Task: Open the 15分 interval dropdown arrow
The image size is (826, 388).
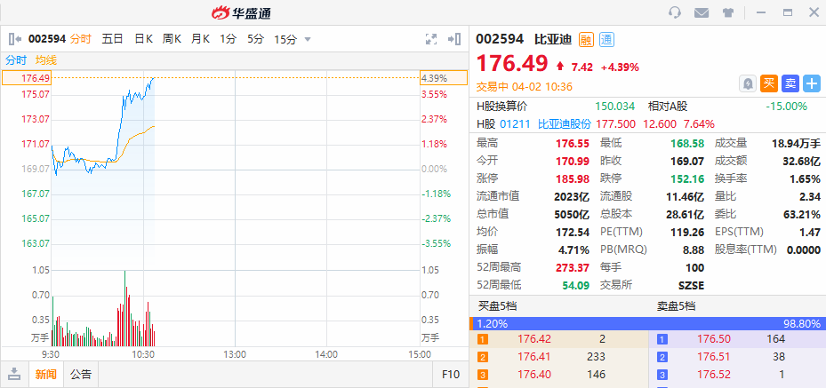Action: click(308, 39)
